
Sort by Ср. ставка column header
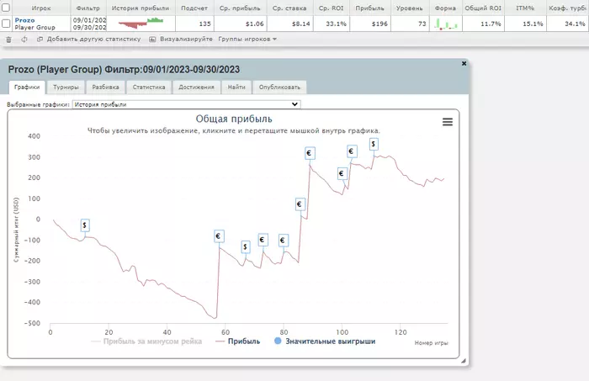point(289,8)
